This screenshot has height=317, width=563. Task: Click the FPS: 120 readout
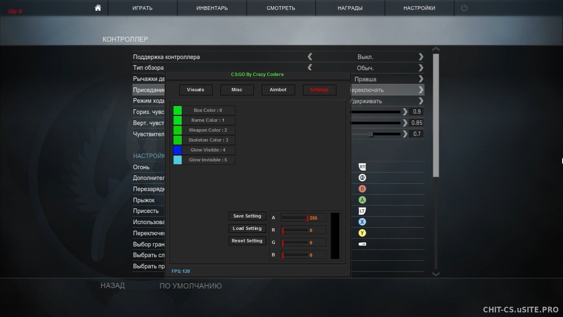181,271
